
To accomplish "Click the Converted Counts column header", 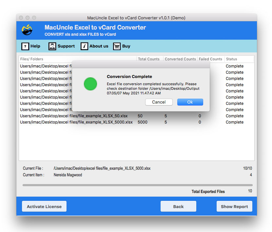I will 180,59.
